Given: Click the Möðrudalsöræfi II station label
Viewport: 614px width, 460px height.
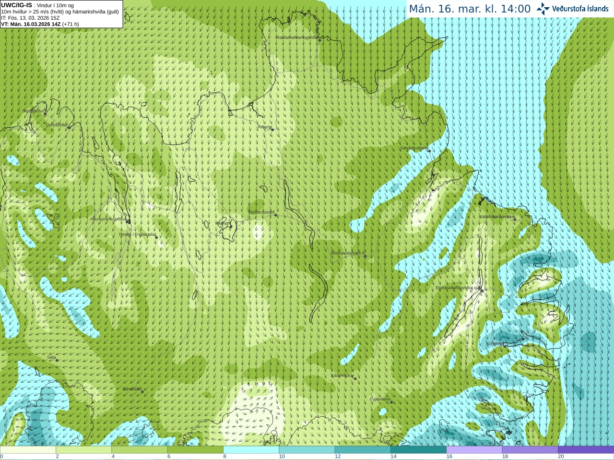Looking at the screenshot, I should (348, 253).
